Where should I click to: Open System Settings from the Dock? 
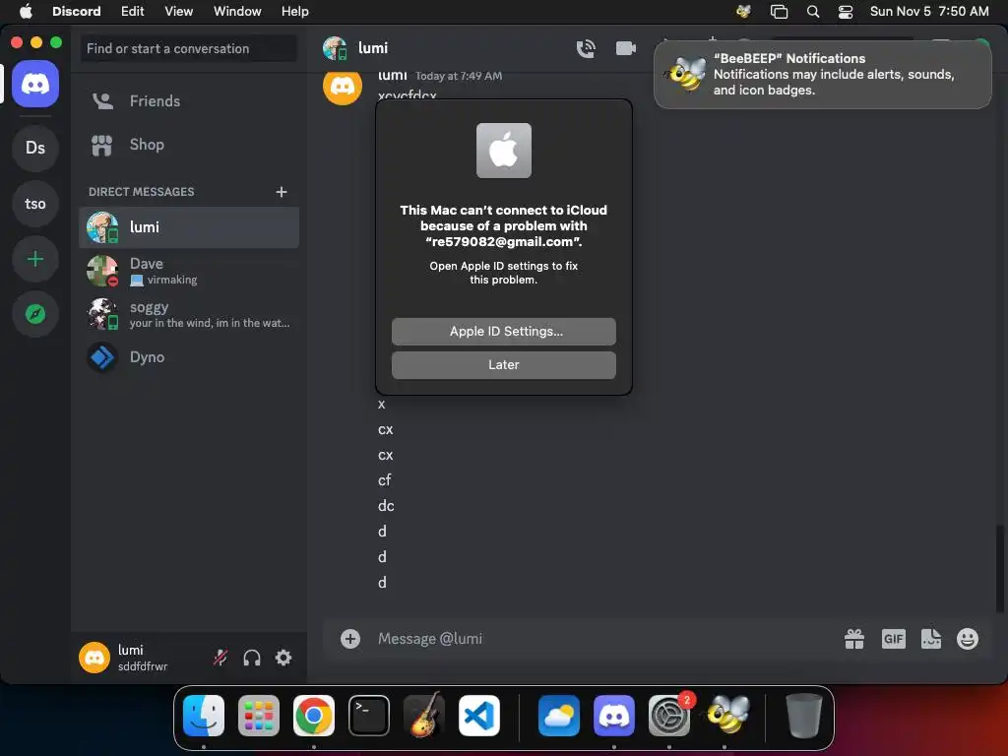(669, 716)
